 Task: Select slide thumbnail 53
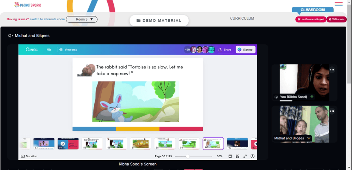[x=44, y=143]
